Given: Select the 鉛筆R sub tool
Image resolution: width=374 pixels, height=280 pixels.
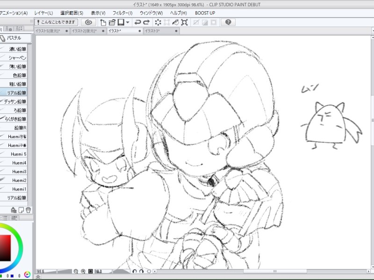Looking at the screenshot, I should click(x=14, y=128).
